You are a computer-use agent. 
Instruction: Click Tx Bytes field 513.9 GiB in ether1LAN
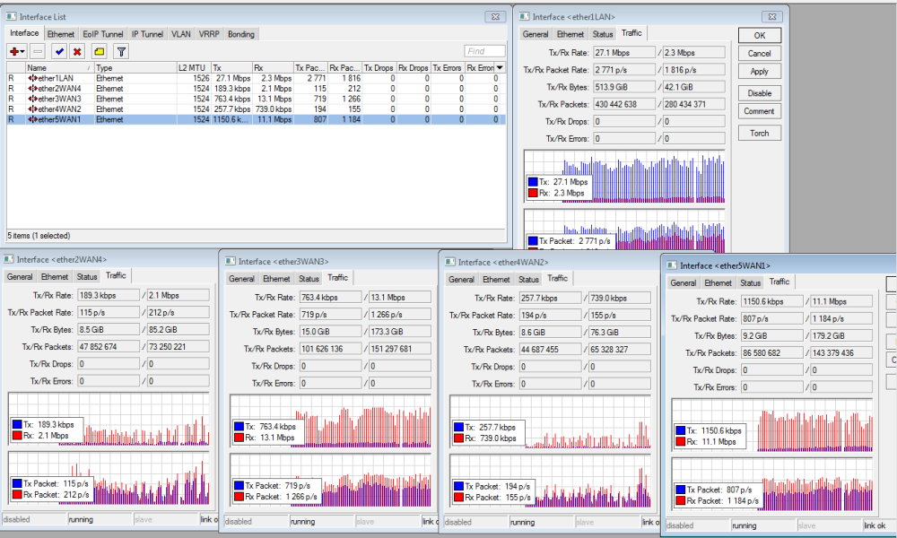(x=624, y=87)
